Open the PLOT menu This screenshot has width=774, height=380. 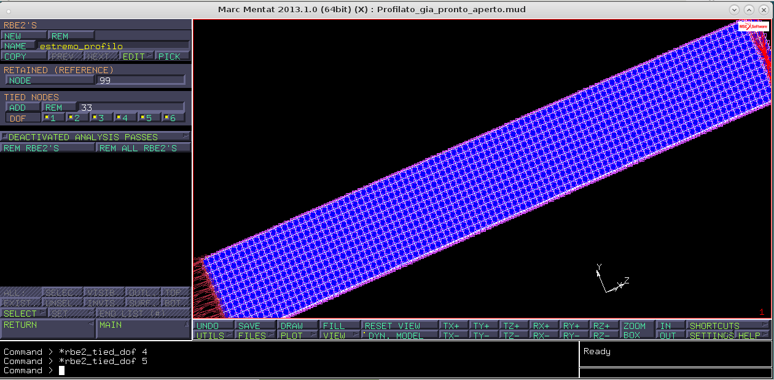(x=298, y=336)
